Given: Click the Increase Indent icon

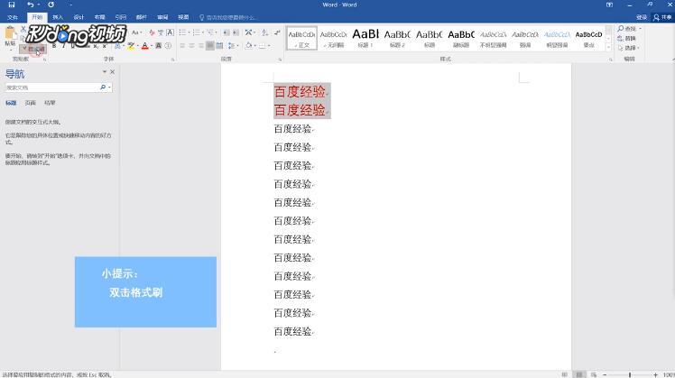Looking at the screenshot, I should coord(236,32).
